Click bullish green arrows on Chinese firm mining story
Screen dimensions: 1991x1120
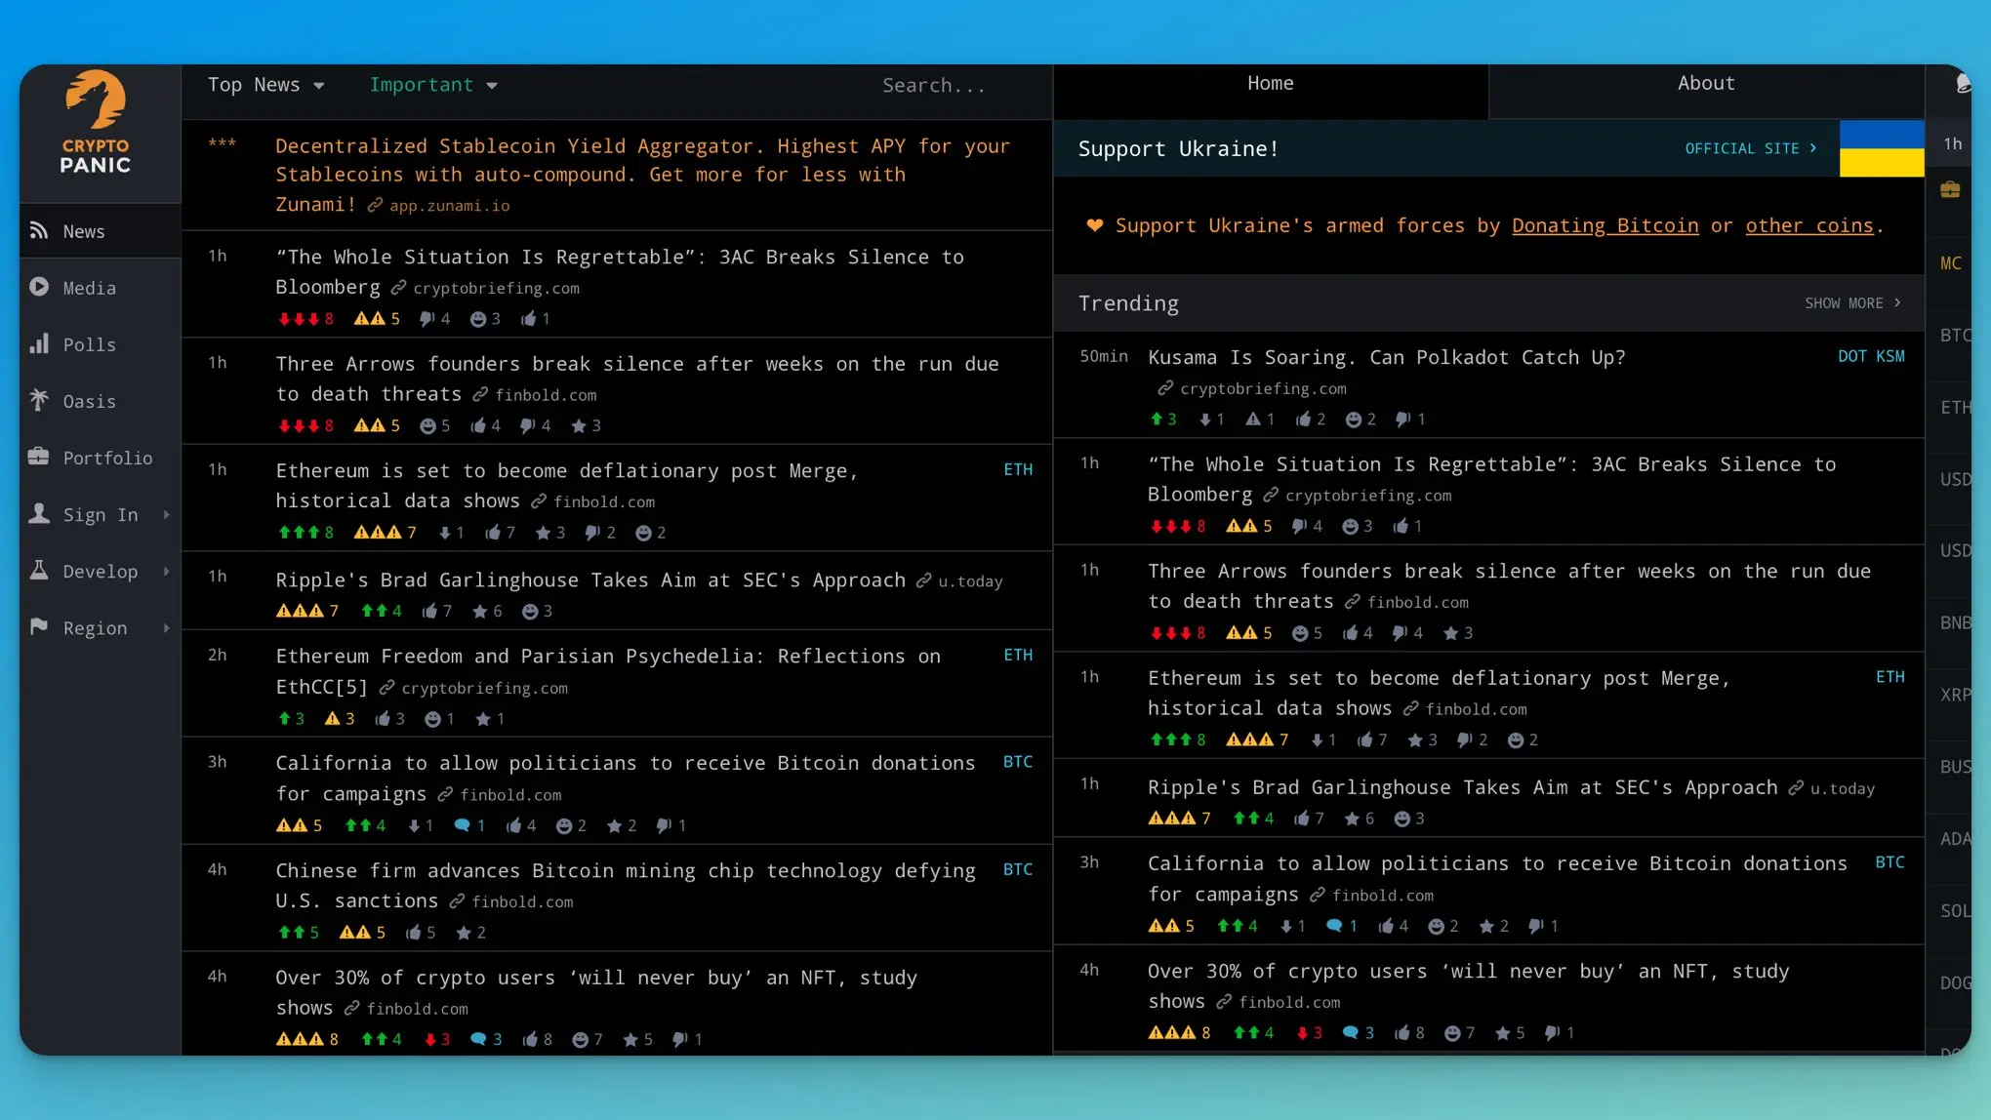(x=291, y=932)
